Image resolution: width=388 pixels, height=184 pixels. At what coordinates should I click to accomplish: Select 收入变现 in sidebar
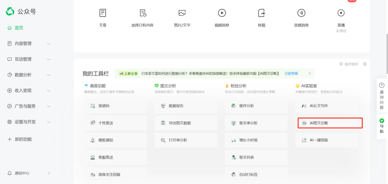pos(23,91)
